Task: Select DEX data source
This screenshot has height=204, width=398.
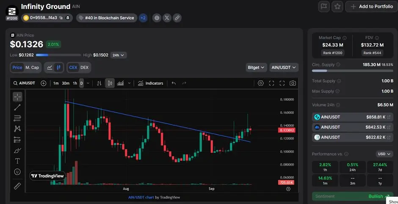Action: (x=85, y=67)
